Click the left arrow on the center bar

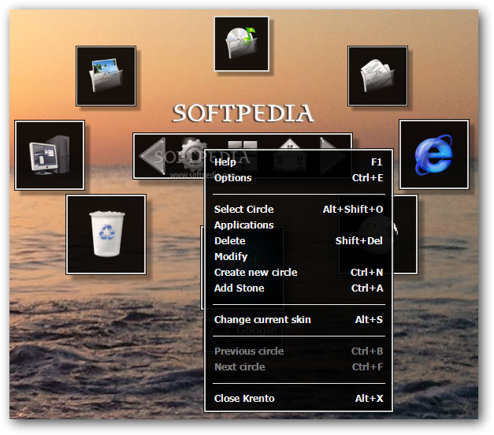[153, 156]
